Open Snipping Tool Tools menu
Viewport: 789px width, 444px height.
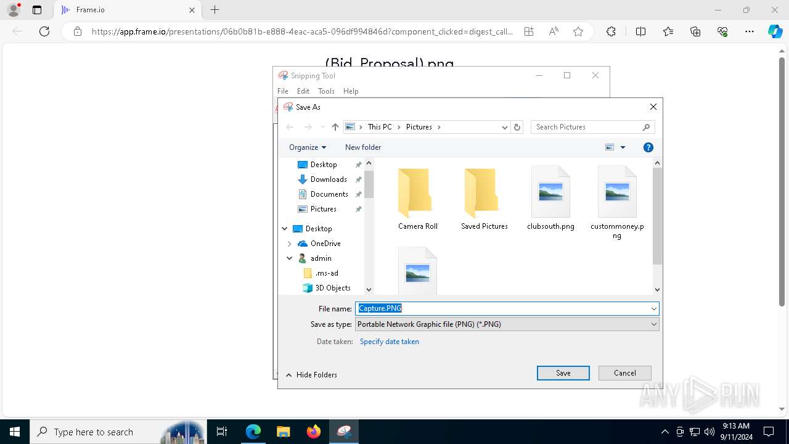click(x=326, y=91)
